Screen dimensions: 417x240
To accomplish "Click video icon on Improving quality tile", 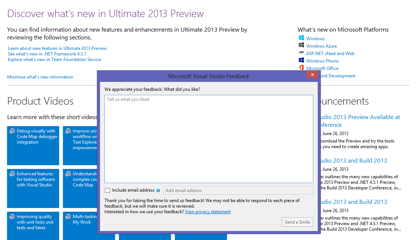I will pos(12,217).
